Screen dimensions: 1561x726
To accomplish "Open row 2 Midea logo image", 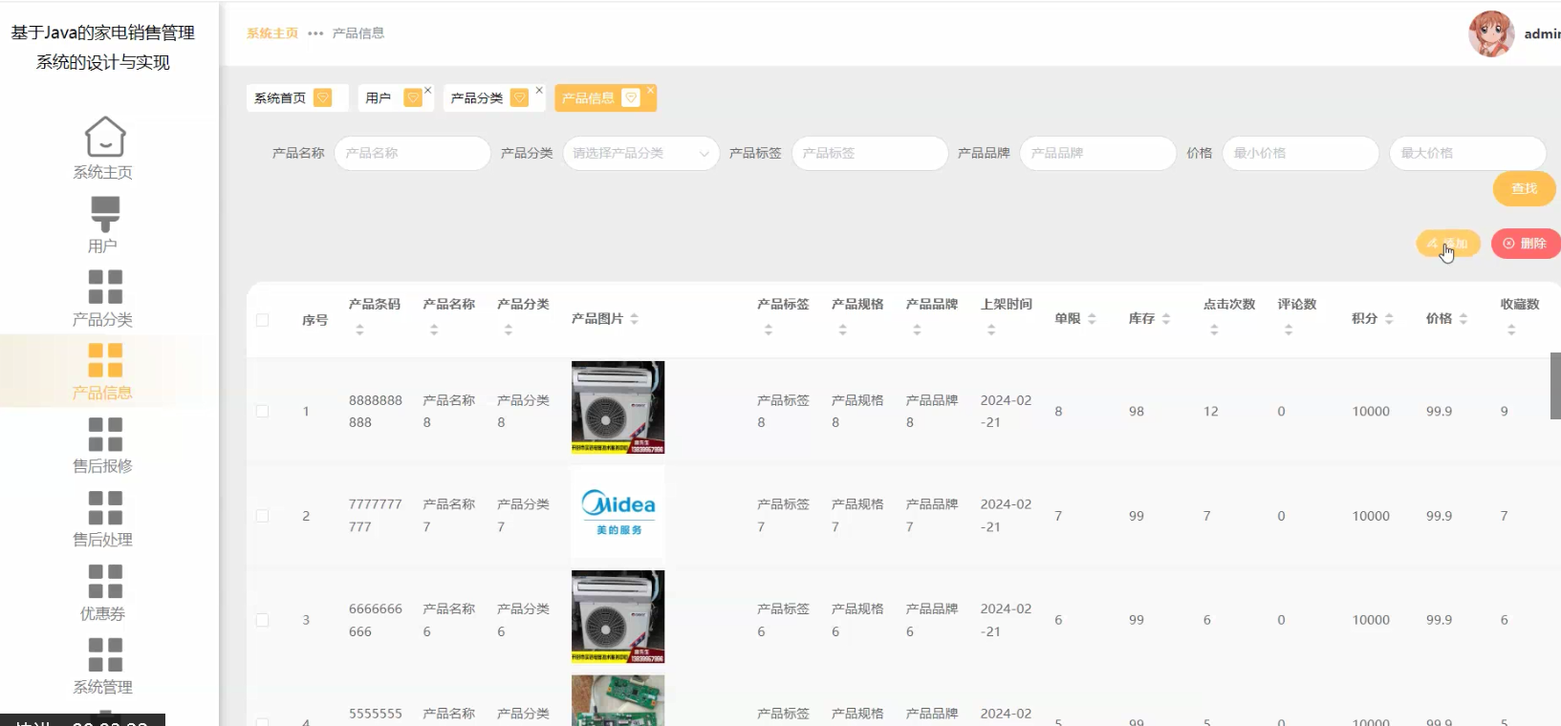I will point(618,512).
